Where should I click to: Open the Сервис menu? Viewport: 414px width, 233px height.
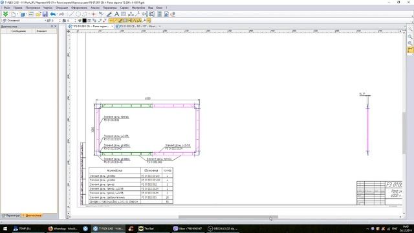pos(124,8)
